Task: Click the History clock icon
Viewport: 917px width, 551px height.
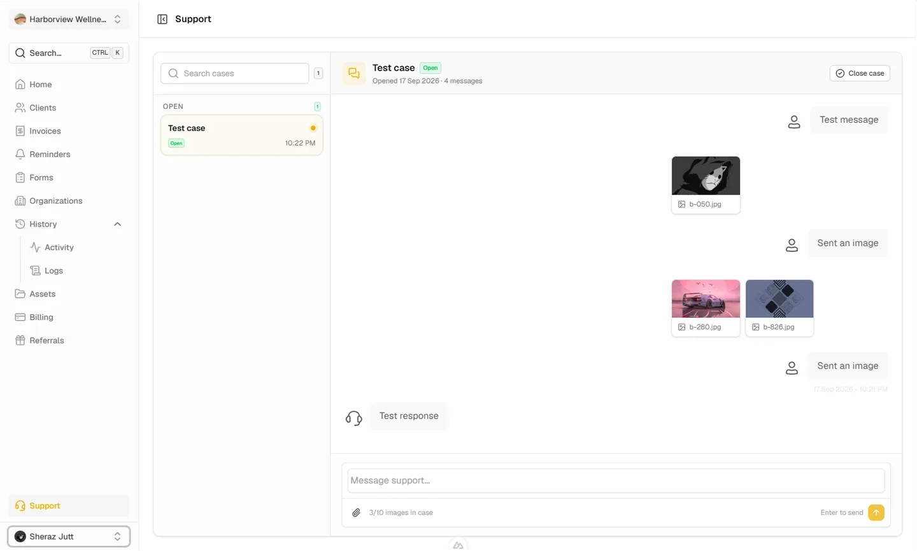Action: click(x=20, y=224)
